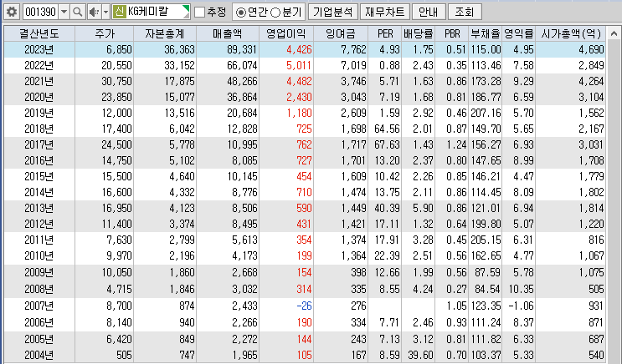Image resolution: width=622 pixels, height=364 pixels.
Task: Select the 2023년 row label
Action: pyautogui.click(x=39, y=49)
